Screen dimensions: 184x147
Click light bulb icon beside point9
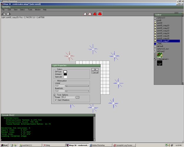(155, 23)
